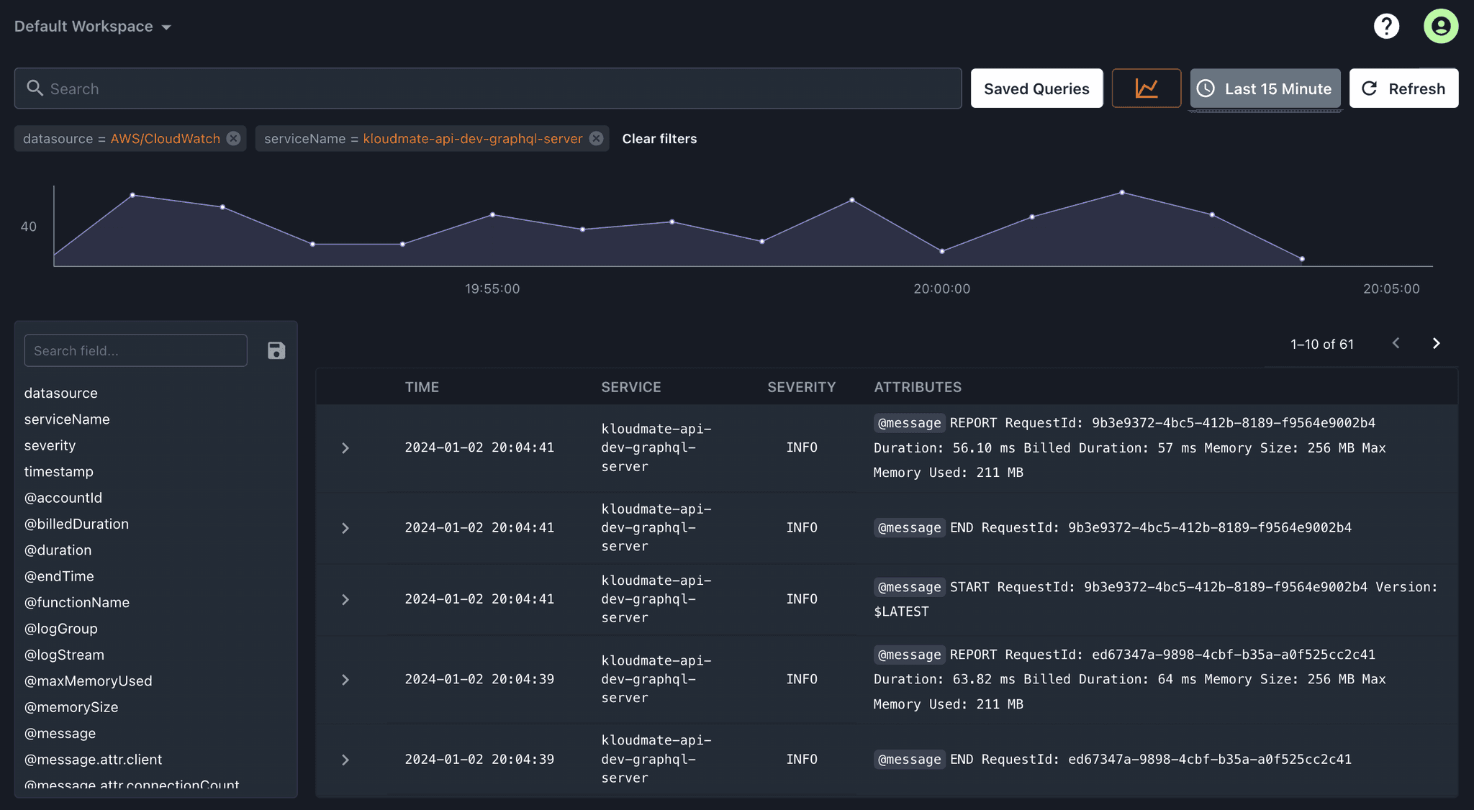The width and height of the screenshot is (1474, 810).
Task: Click the Search field input in sidebar
Action: coord(135,350)
